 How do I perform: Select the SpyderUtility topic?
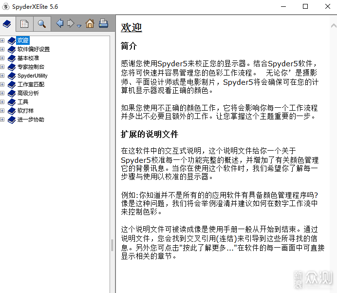coord(33,76)
